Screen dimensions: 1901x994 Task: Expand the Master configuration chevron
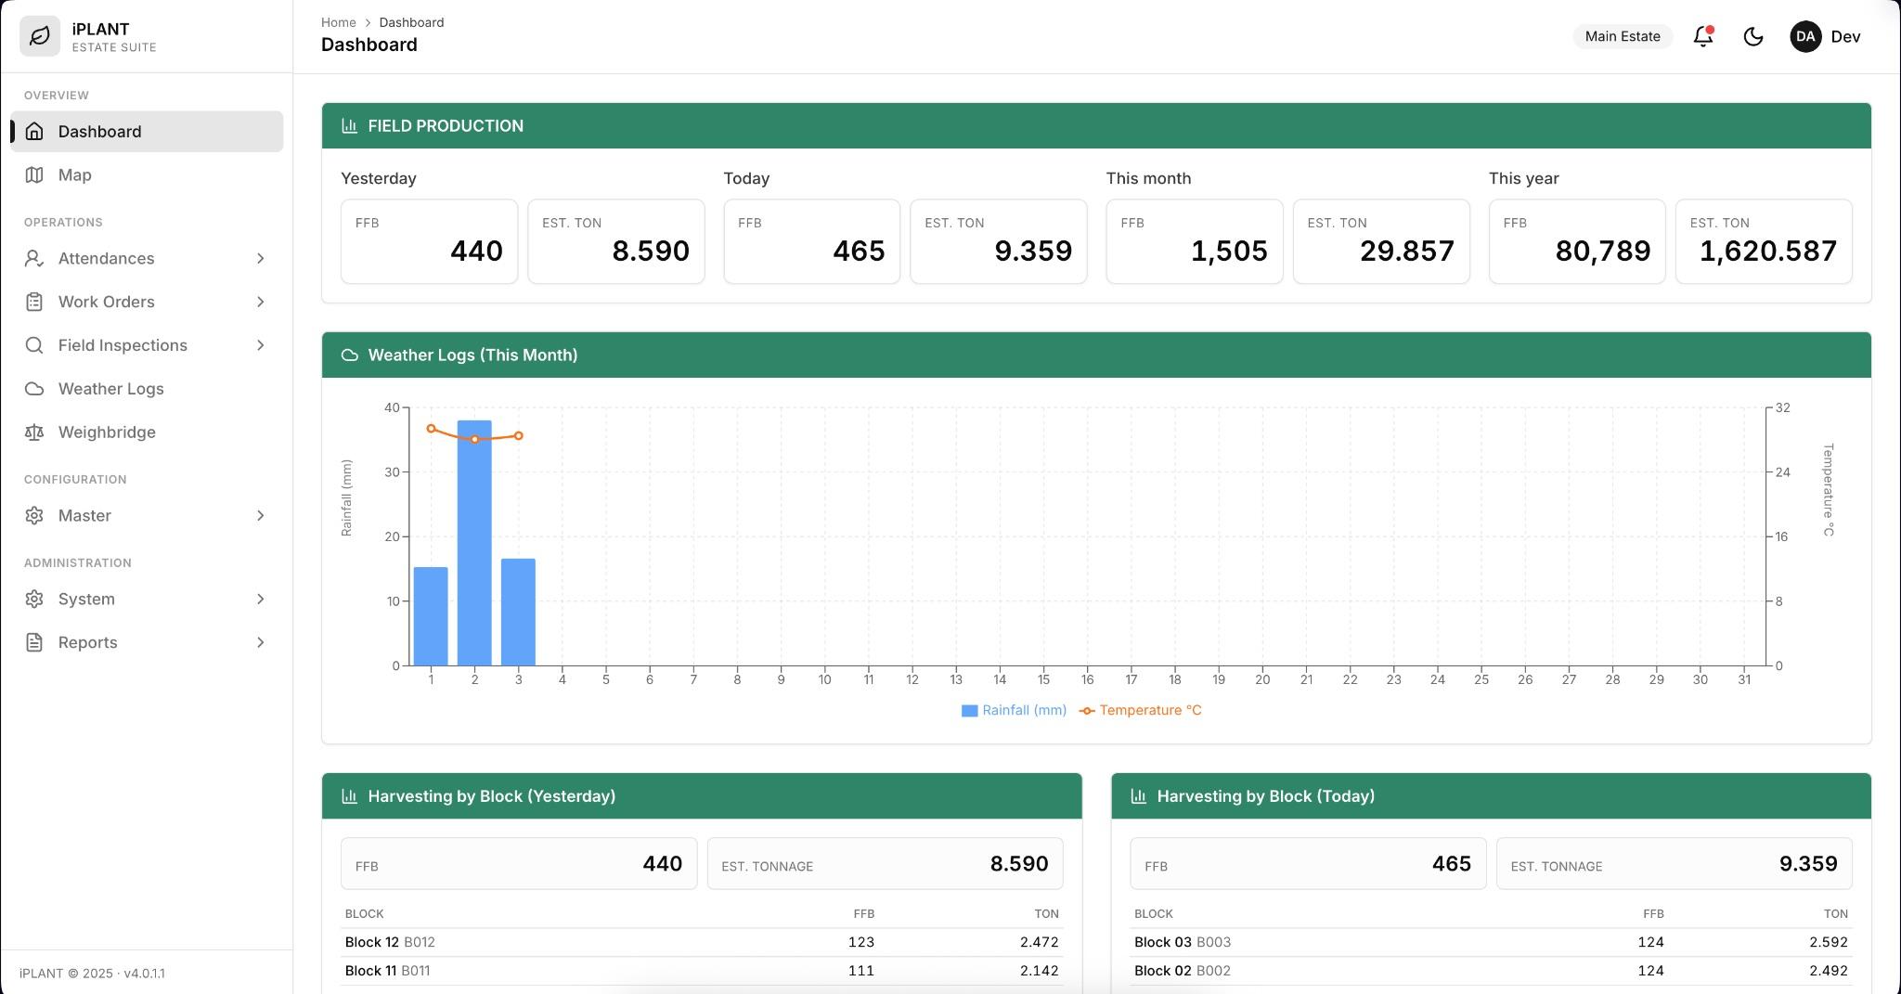(x=261, y=516)
